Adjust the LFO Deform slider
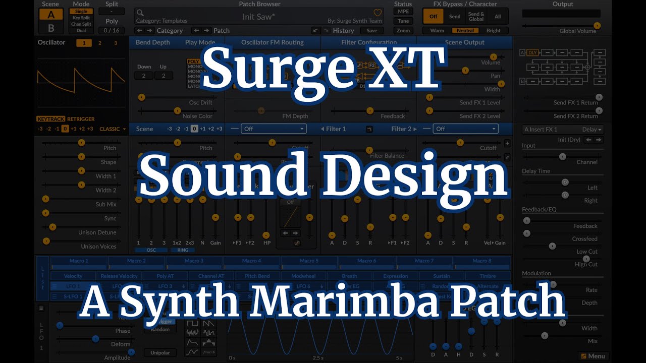 (95, 339)
